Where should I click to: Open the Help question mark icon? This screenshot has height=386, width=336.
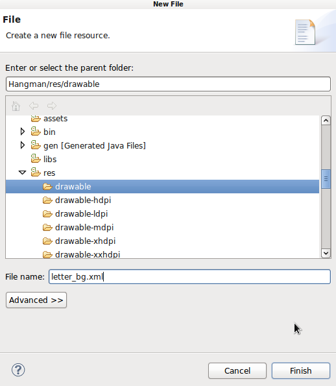coord(18,370)
